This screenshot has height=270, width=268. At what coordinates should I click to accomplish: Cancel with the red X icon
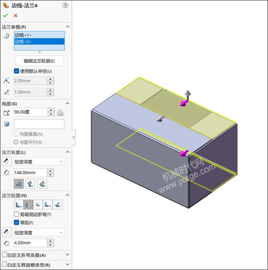point(16,16)
